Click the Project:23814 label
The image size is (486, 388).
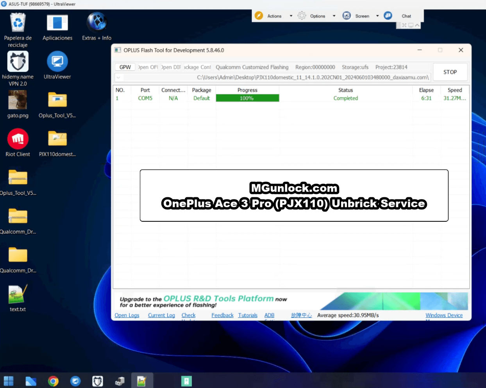(391, 67)
